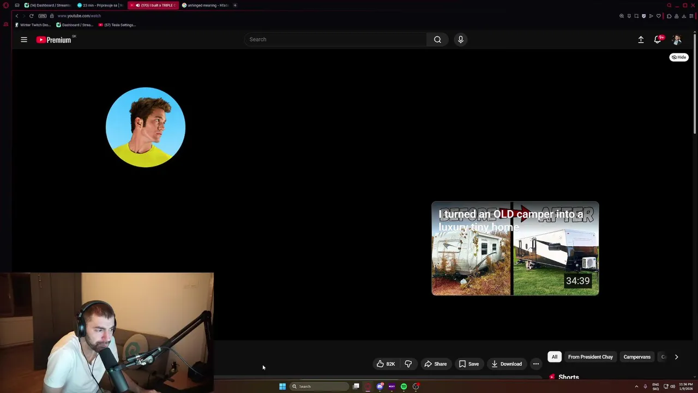Screen dimensions: 698x393
Task: Click the Windows taskbar Search box
Action: pos(319,386)
